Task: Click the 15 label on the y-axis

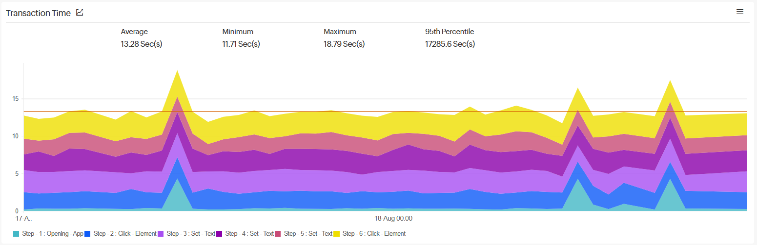Action: [x=15, y=99]
